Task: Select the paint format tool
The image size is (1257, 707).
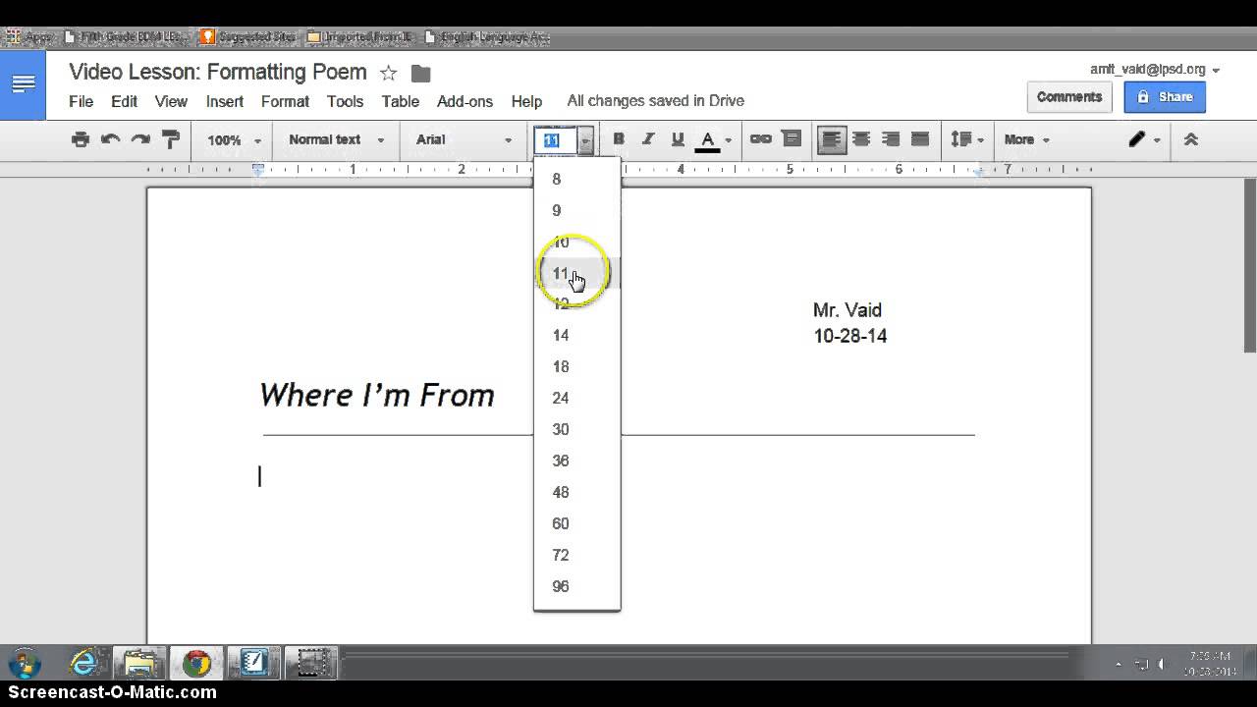Action: [170, 139]
